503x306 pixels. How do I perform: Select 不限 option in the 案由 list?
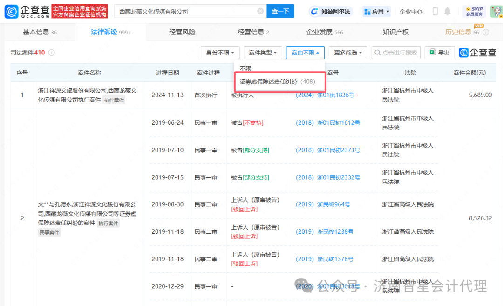(245, 68)
